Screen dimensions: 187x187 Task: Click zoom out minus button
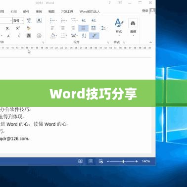[108, 161]
